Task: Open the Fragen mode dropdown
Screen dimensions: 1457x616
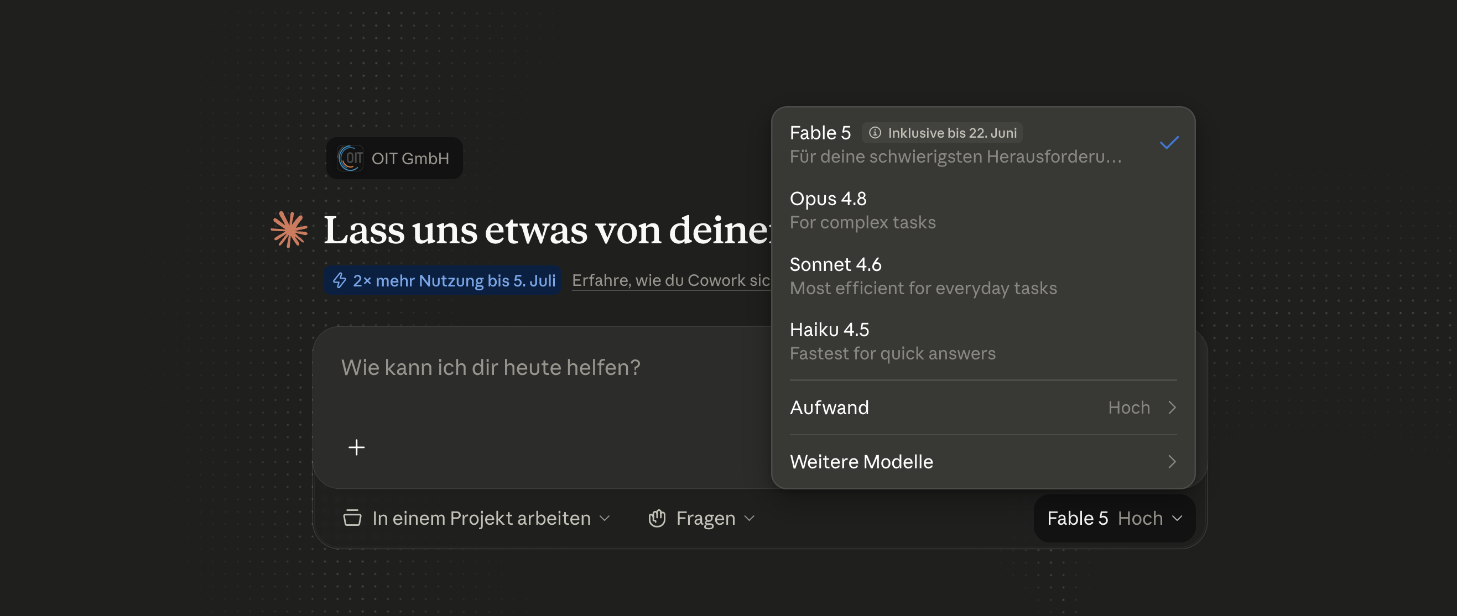Action: coord(701,518)
